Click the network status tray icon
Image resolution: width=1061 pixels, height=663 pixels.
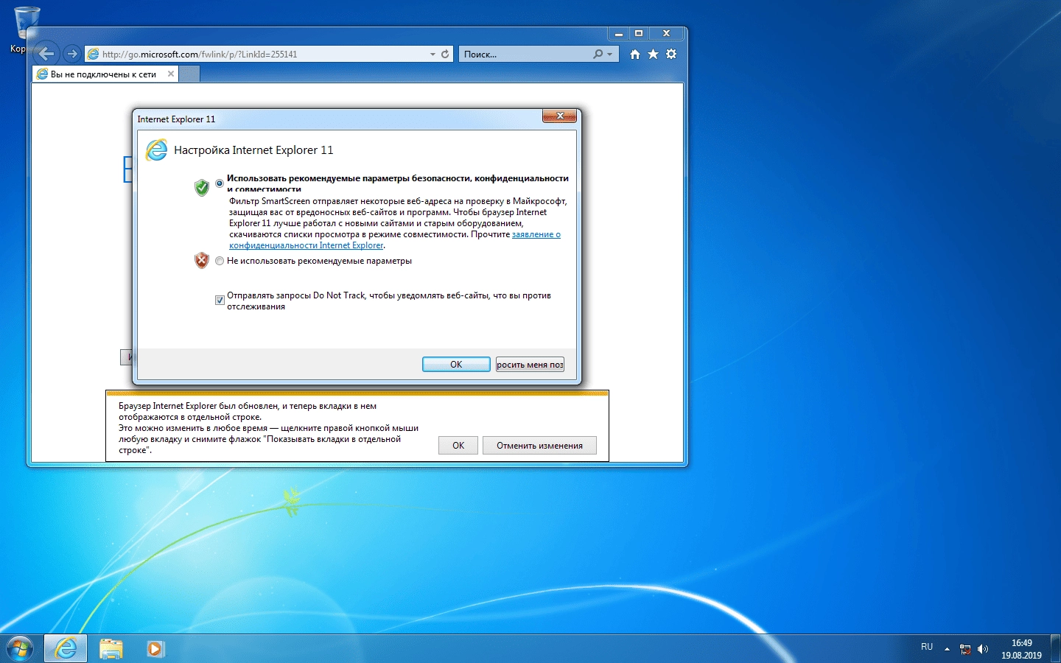[x=965, y=649]
